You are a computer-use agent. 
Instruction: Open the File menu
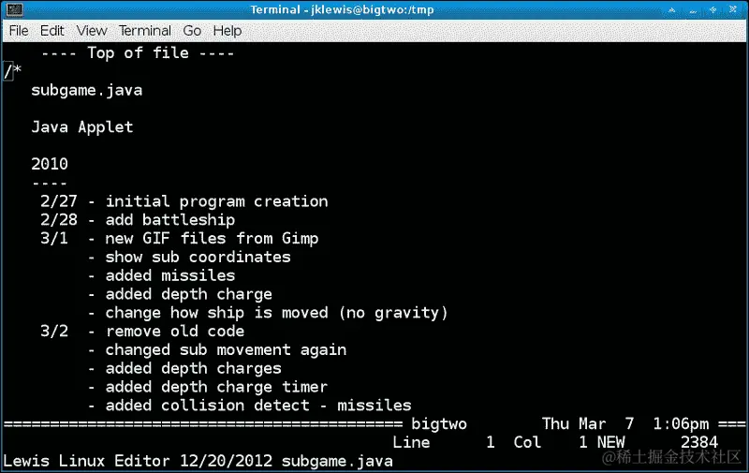coord(19,31)
